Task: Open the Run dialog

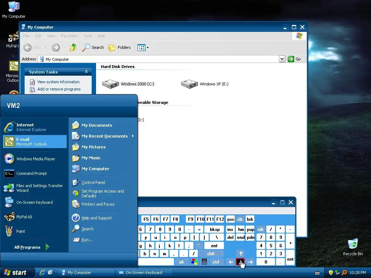Action: 103,240
